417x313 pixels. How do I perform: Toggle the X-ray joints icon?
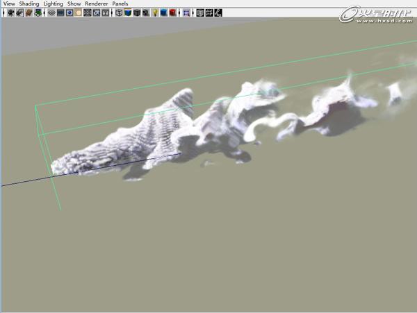click(218, 12)
